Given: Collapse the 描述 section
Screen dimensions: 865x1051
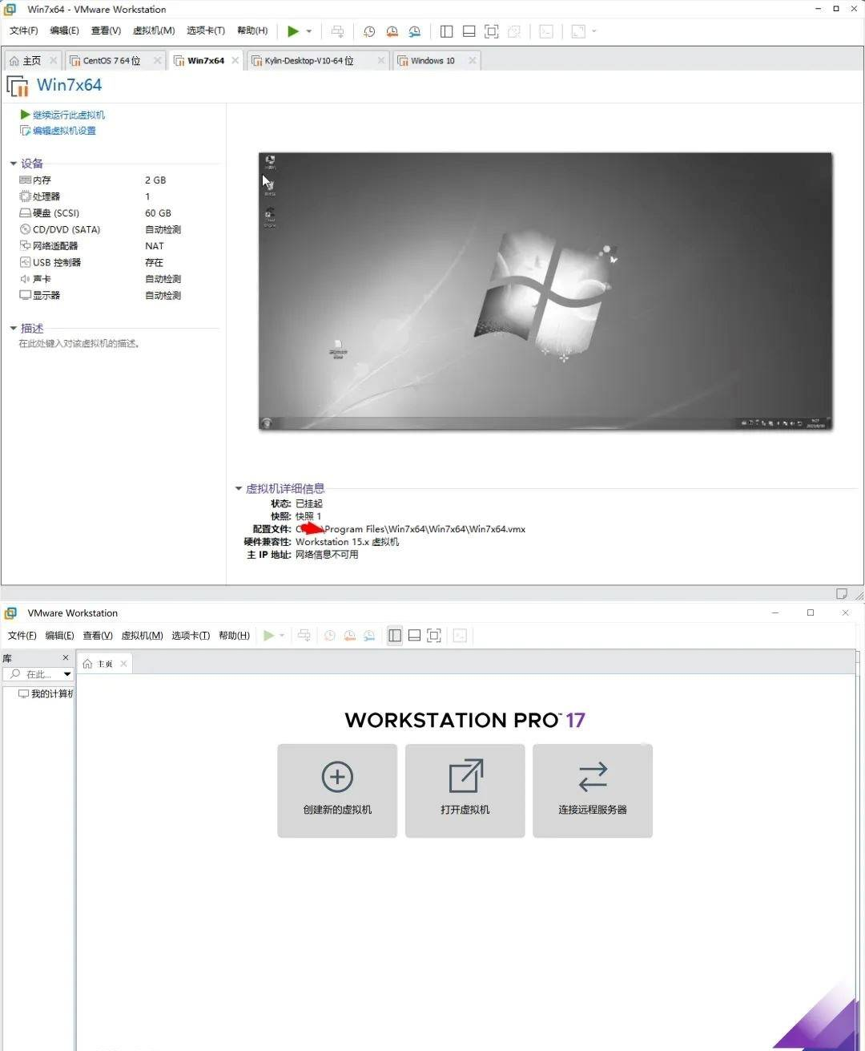Looking at the screenshot, I should (14, 328).
